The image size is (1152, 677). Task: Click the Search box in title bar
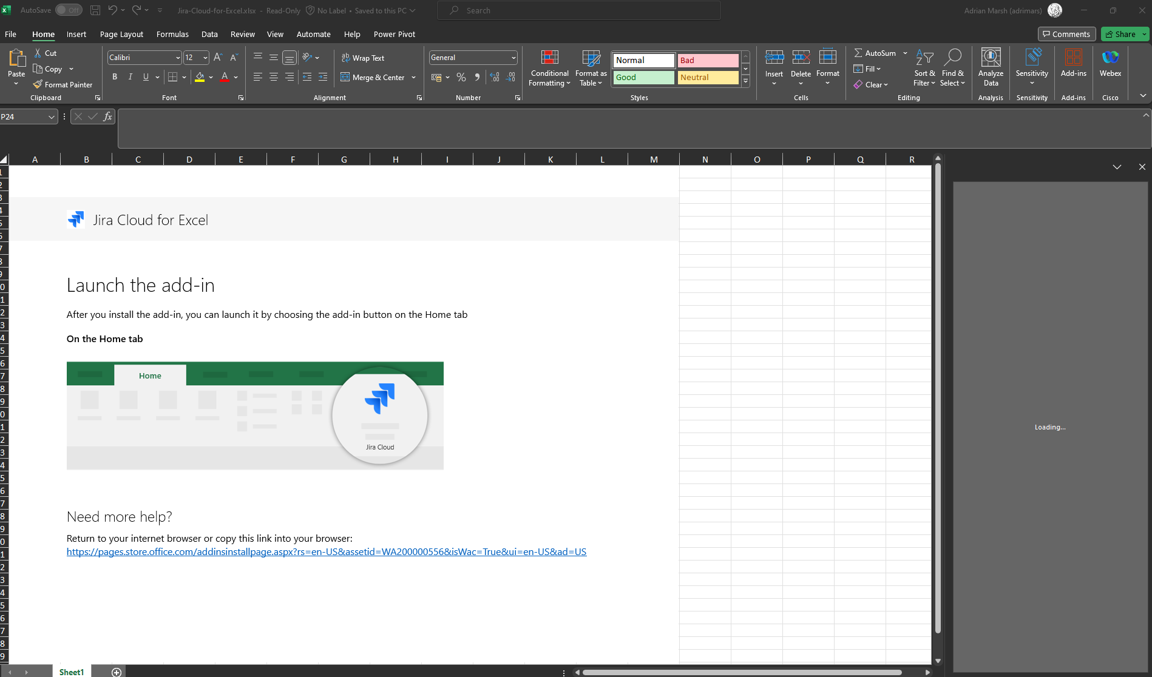(x=579, y=10)
